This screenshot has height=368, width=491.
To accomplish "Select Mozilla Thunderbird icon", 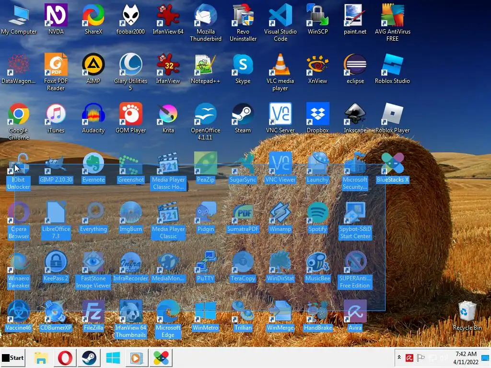I will 205,23.
